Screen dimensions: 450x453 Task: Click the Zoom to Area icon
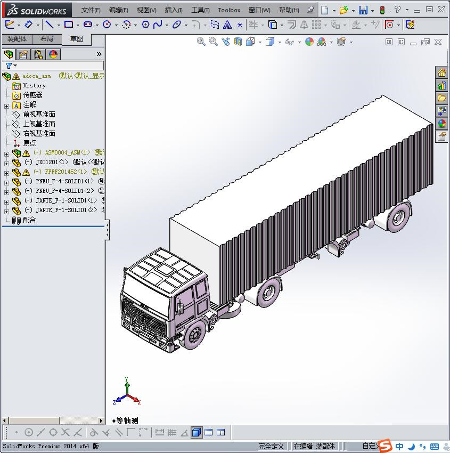click(214, 42)
